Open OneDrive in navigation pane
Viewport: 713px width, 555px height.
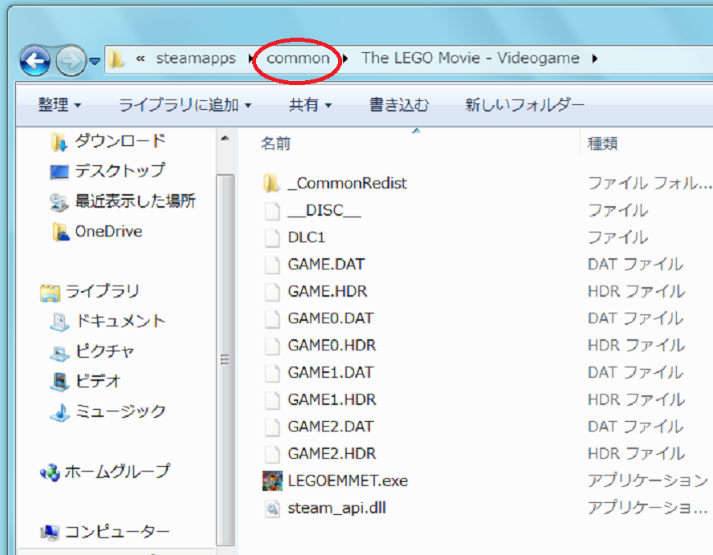(x=108, y=231)
